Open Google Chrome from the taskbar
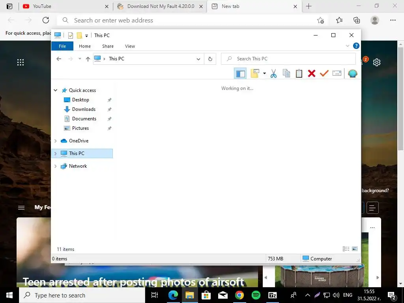Screen dimensions: 404x303 (x=239, y=295)
